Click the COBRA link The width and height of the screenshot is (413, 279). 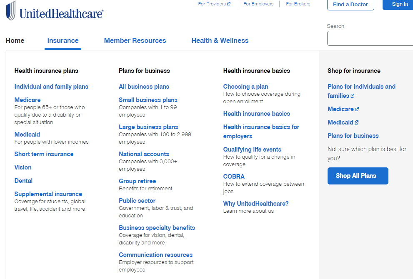coord(234,177)
